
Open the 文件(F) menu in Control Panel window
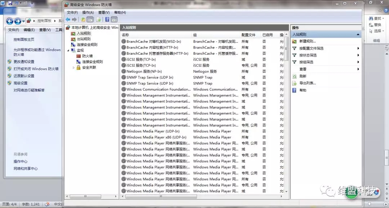[x=14, y=30]
